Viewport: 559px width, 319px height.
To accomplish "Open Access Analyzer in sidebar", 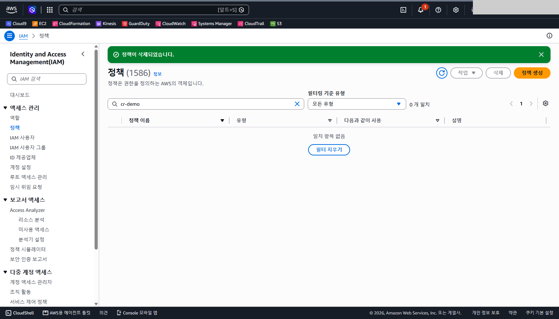I will [x=28, y=210].
